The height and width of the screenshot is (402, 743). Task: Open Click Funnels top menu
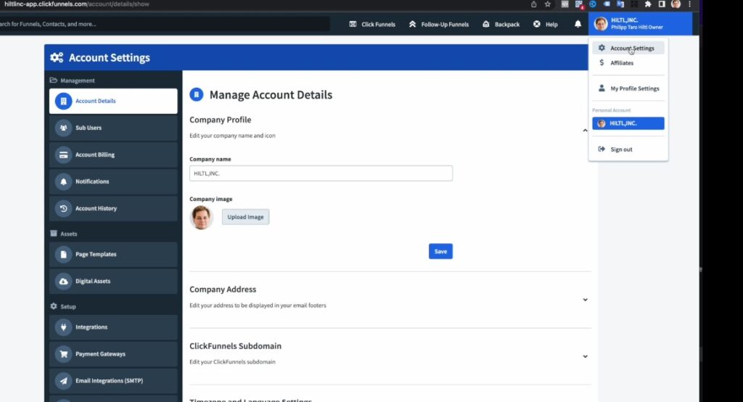pos(372,24)
